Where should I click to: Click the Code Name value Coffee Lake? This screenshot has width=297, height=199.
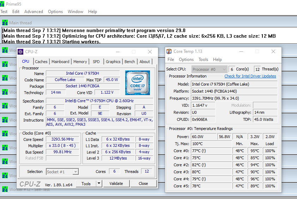[x=65, y=80]
